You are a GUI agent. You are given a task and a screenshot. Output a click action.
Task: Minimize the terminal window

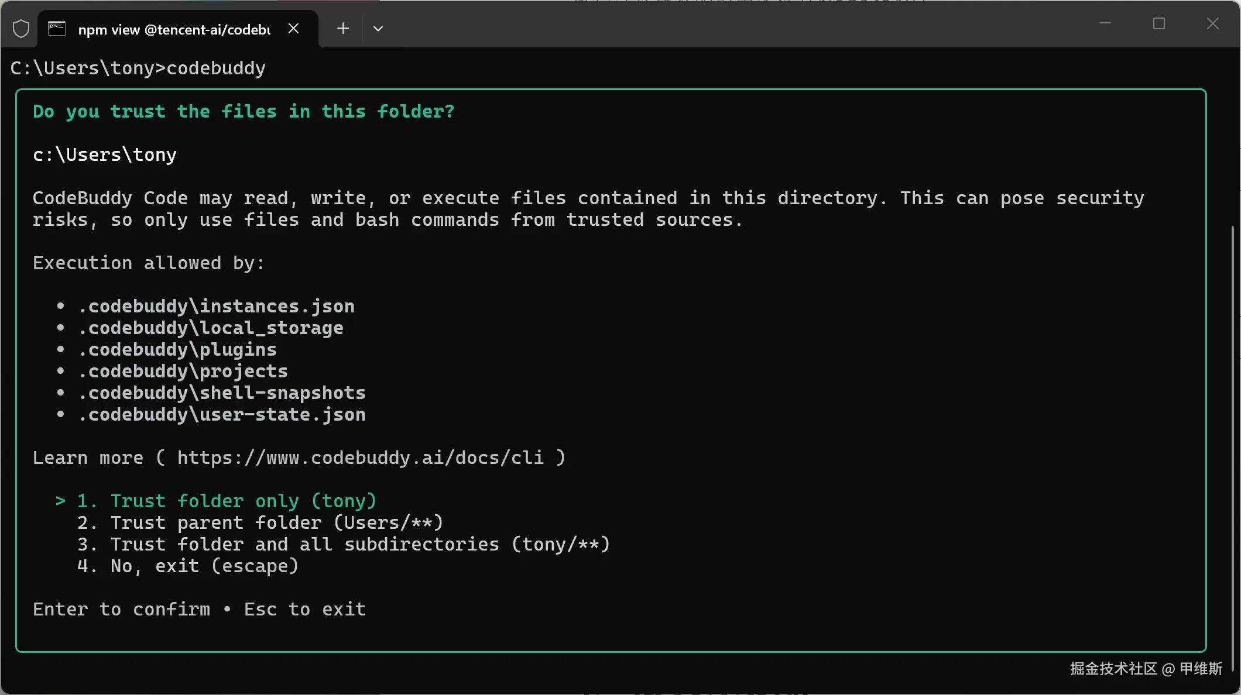[1105, 24]
